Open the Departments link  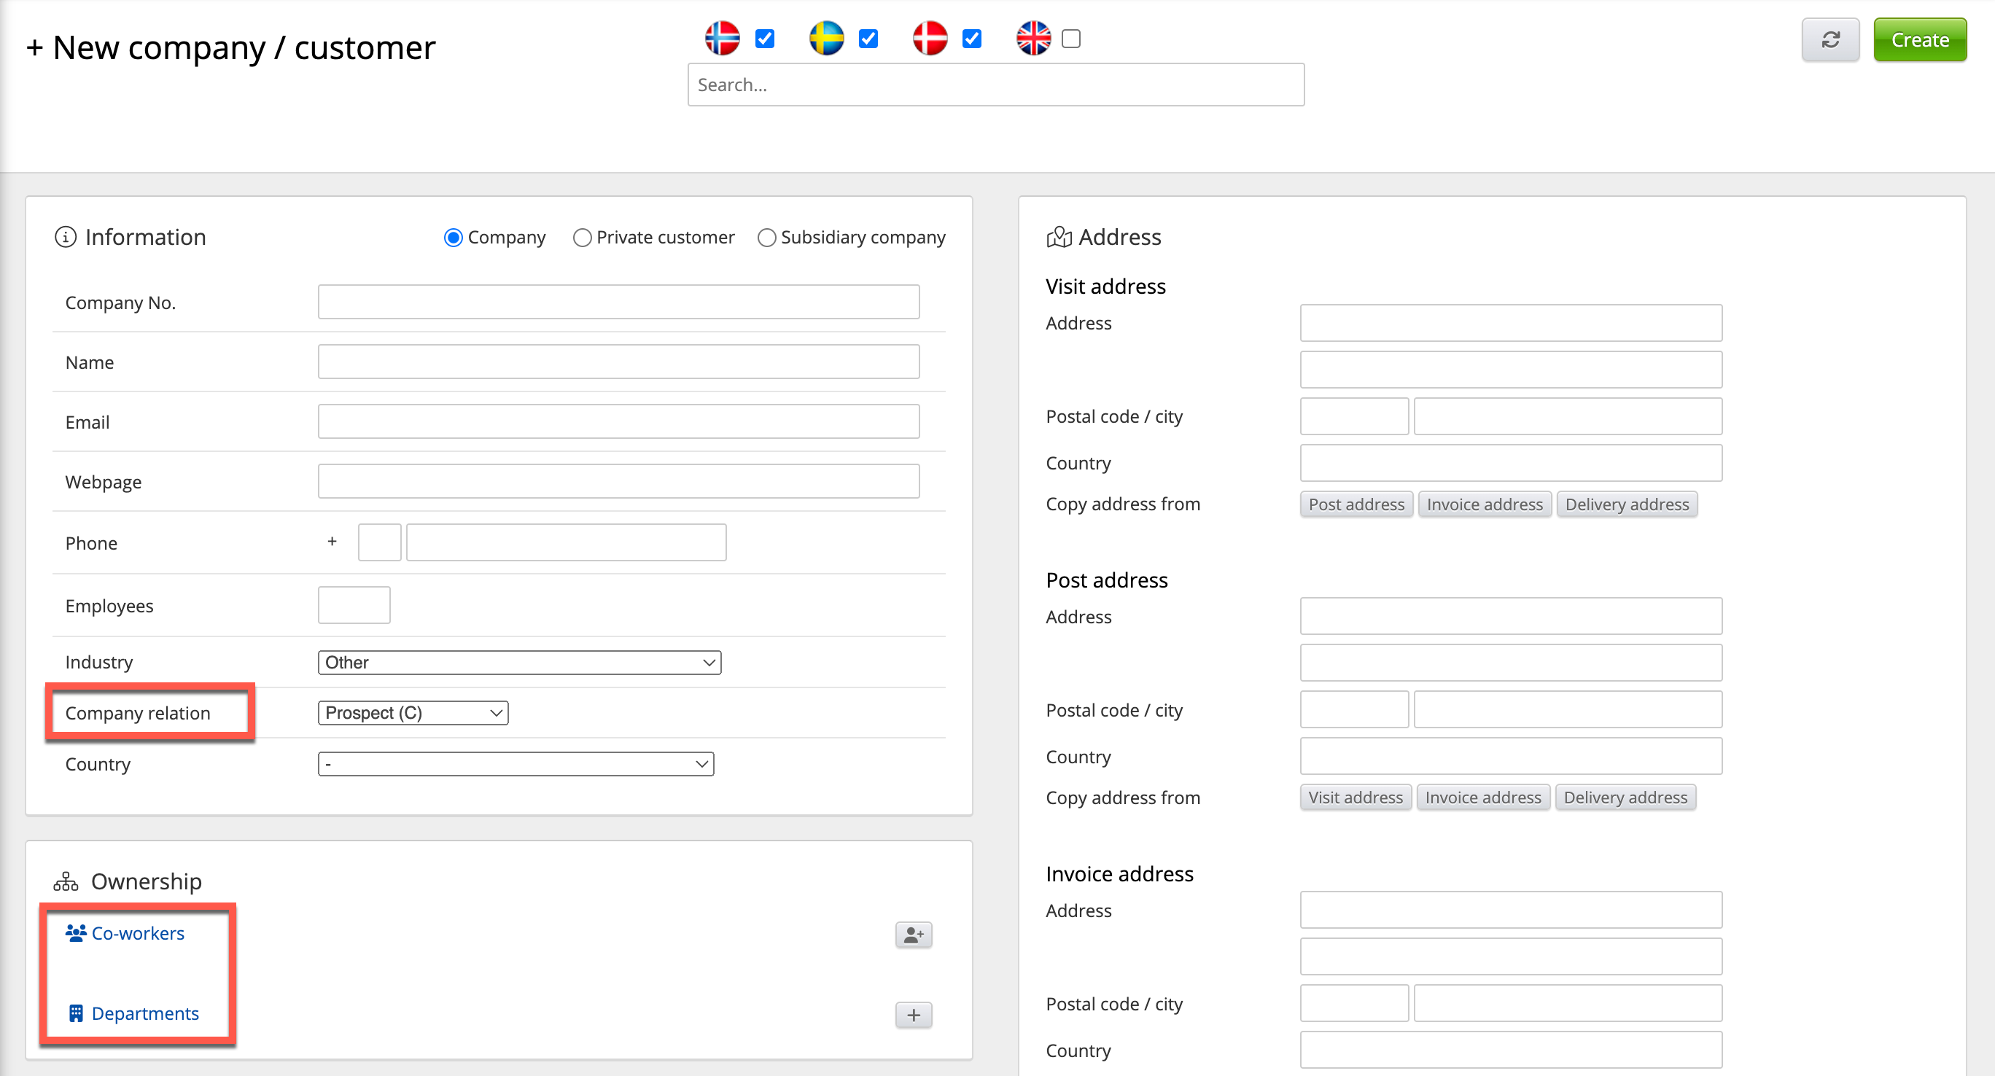pos(145,1013)
